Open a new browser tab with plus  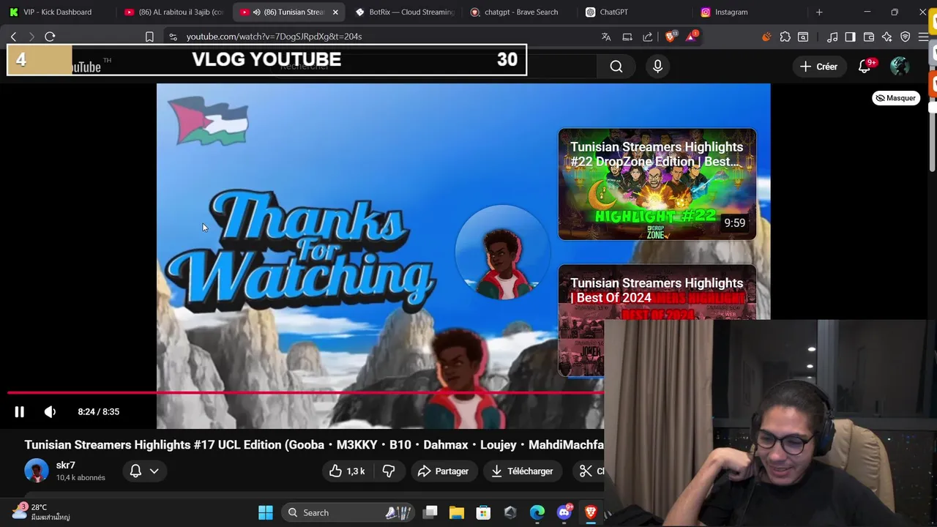point(819,12)
